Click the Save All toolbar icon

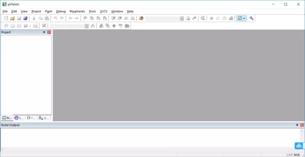pyautogui.click(x=25, y=18)
